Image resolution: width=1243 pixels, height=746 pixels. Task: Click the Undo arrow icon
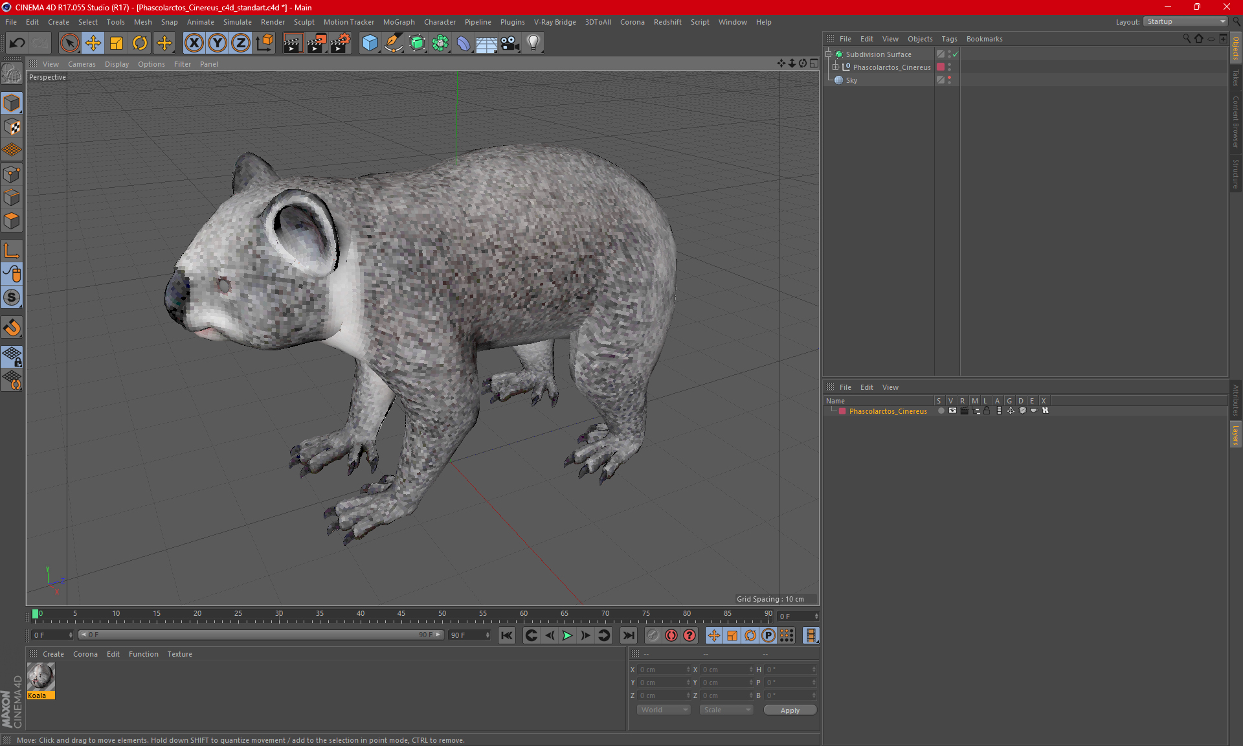click(x=17, y=43)
